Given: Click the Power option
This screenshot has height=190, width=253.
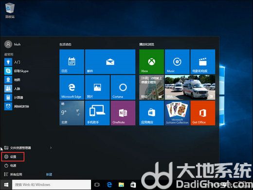Looking at the screenshot, I should coord(10,166).
